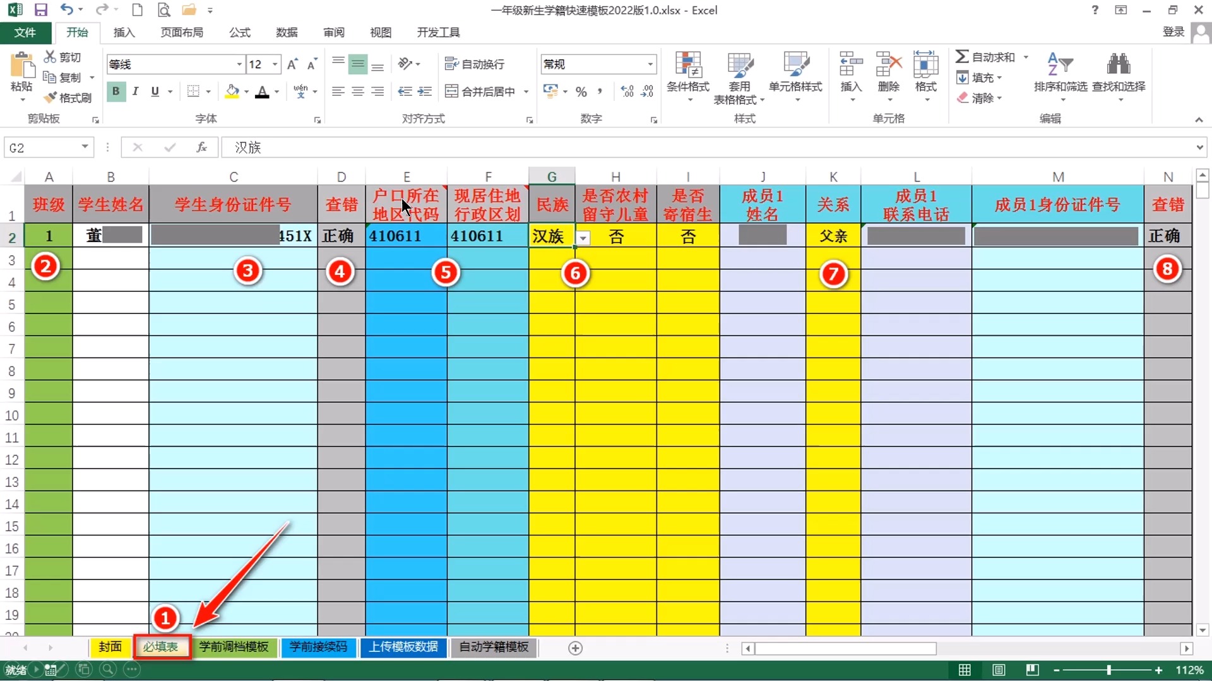Viewport: 1212px width, 681px height.
Task: Toggle Bold formatting
Action: pyautogui.click(x=116, y=91)
